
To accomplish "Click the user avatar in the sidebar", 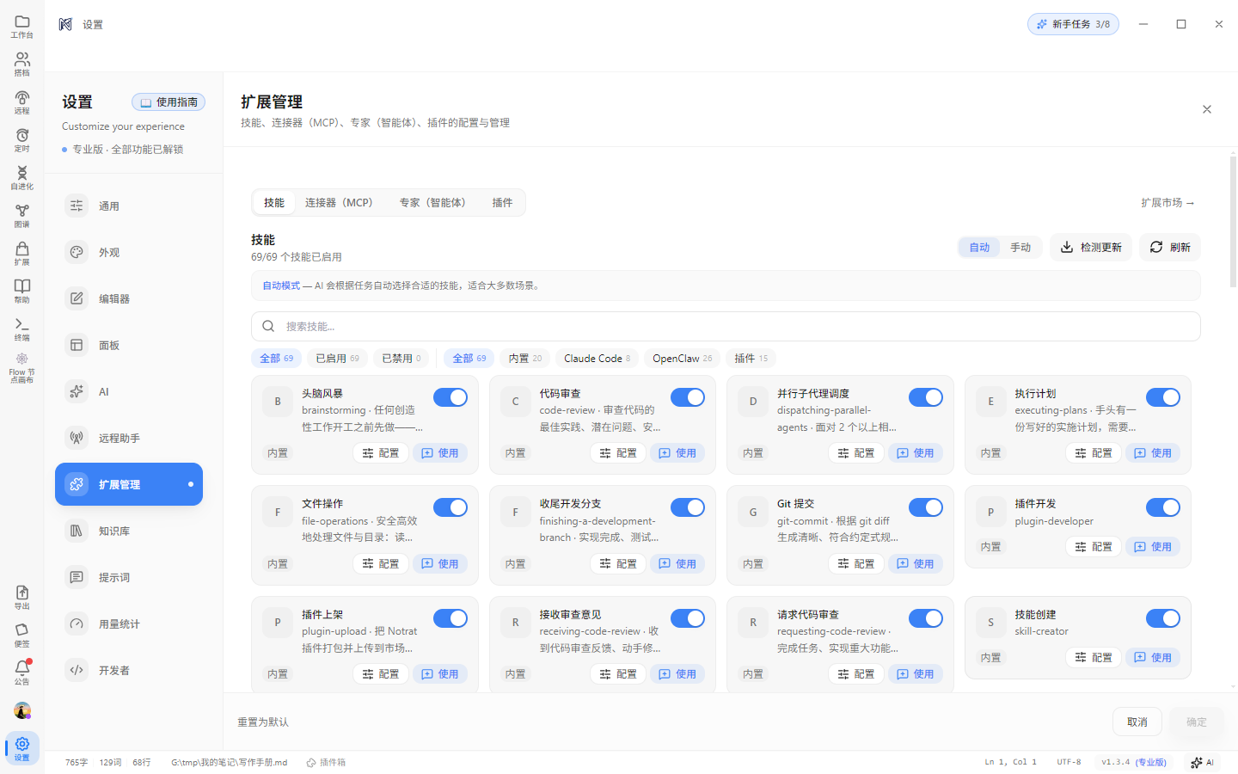I will 22,711.
